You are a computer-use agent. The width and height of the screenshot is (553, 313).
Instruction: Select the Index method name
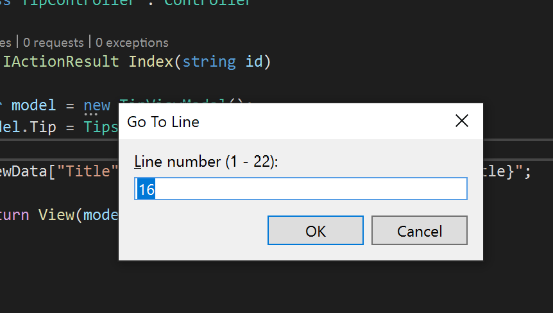tap(151, 62)
